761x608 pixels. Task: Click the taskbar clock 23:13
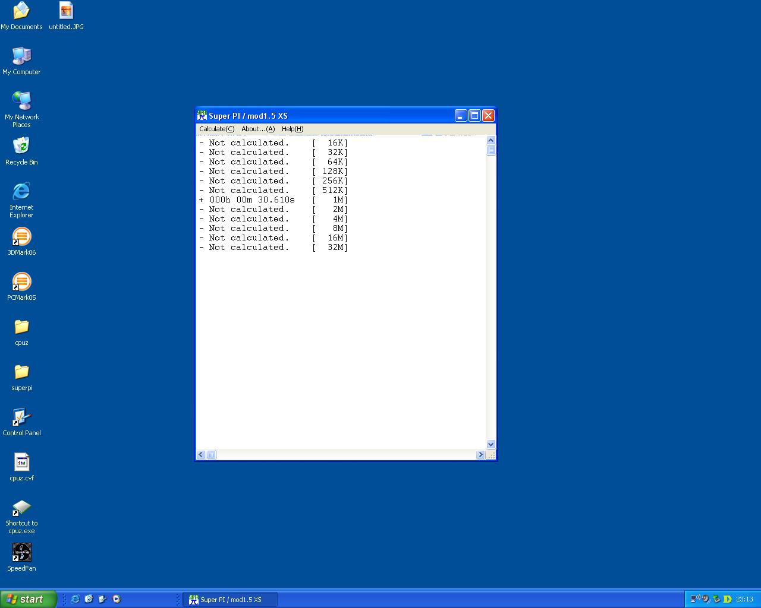pos(744,599)
